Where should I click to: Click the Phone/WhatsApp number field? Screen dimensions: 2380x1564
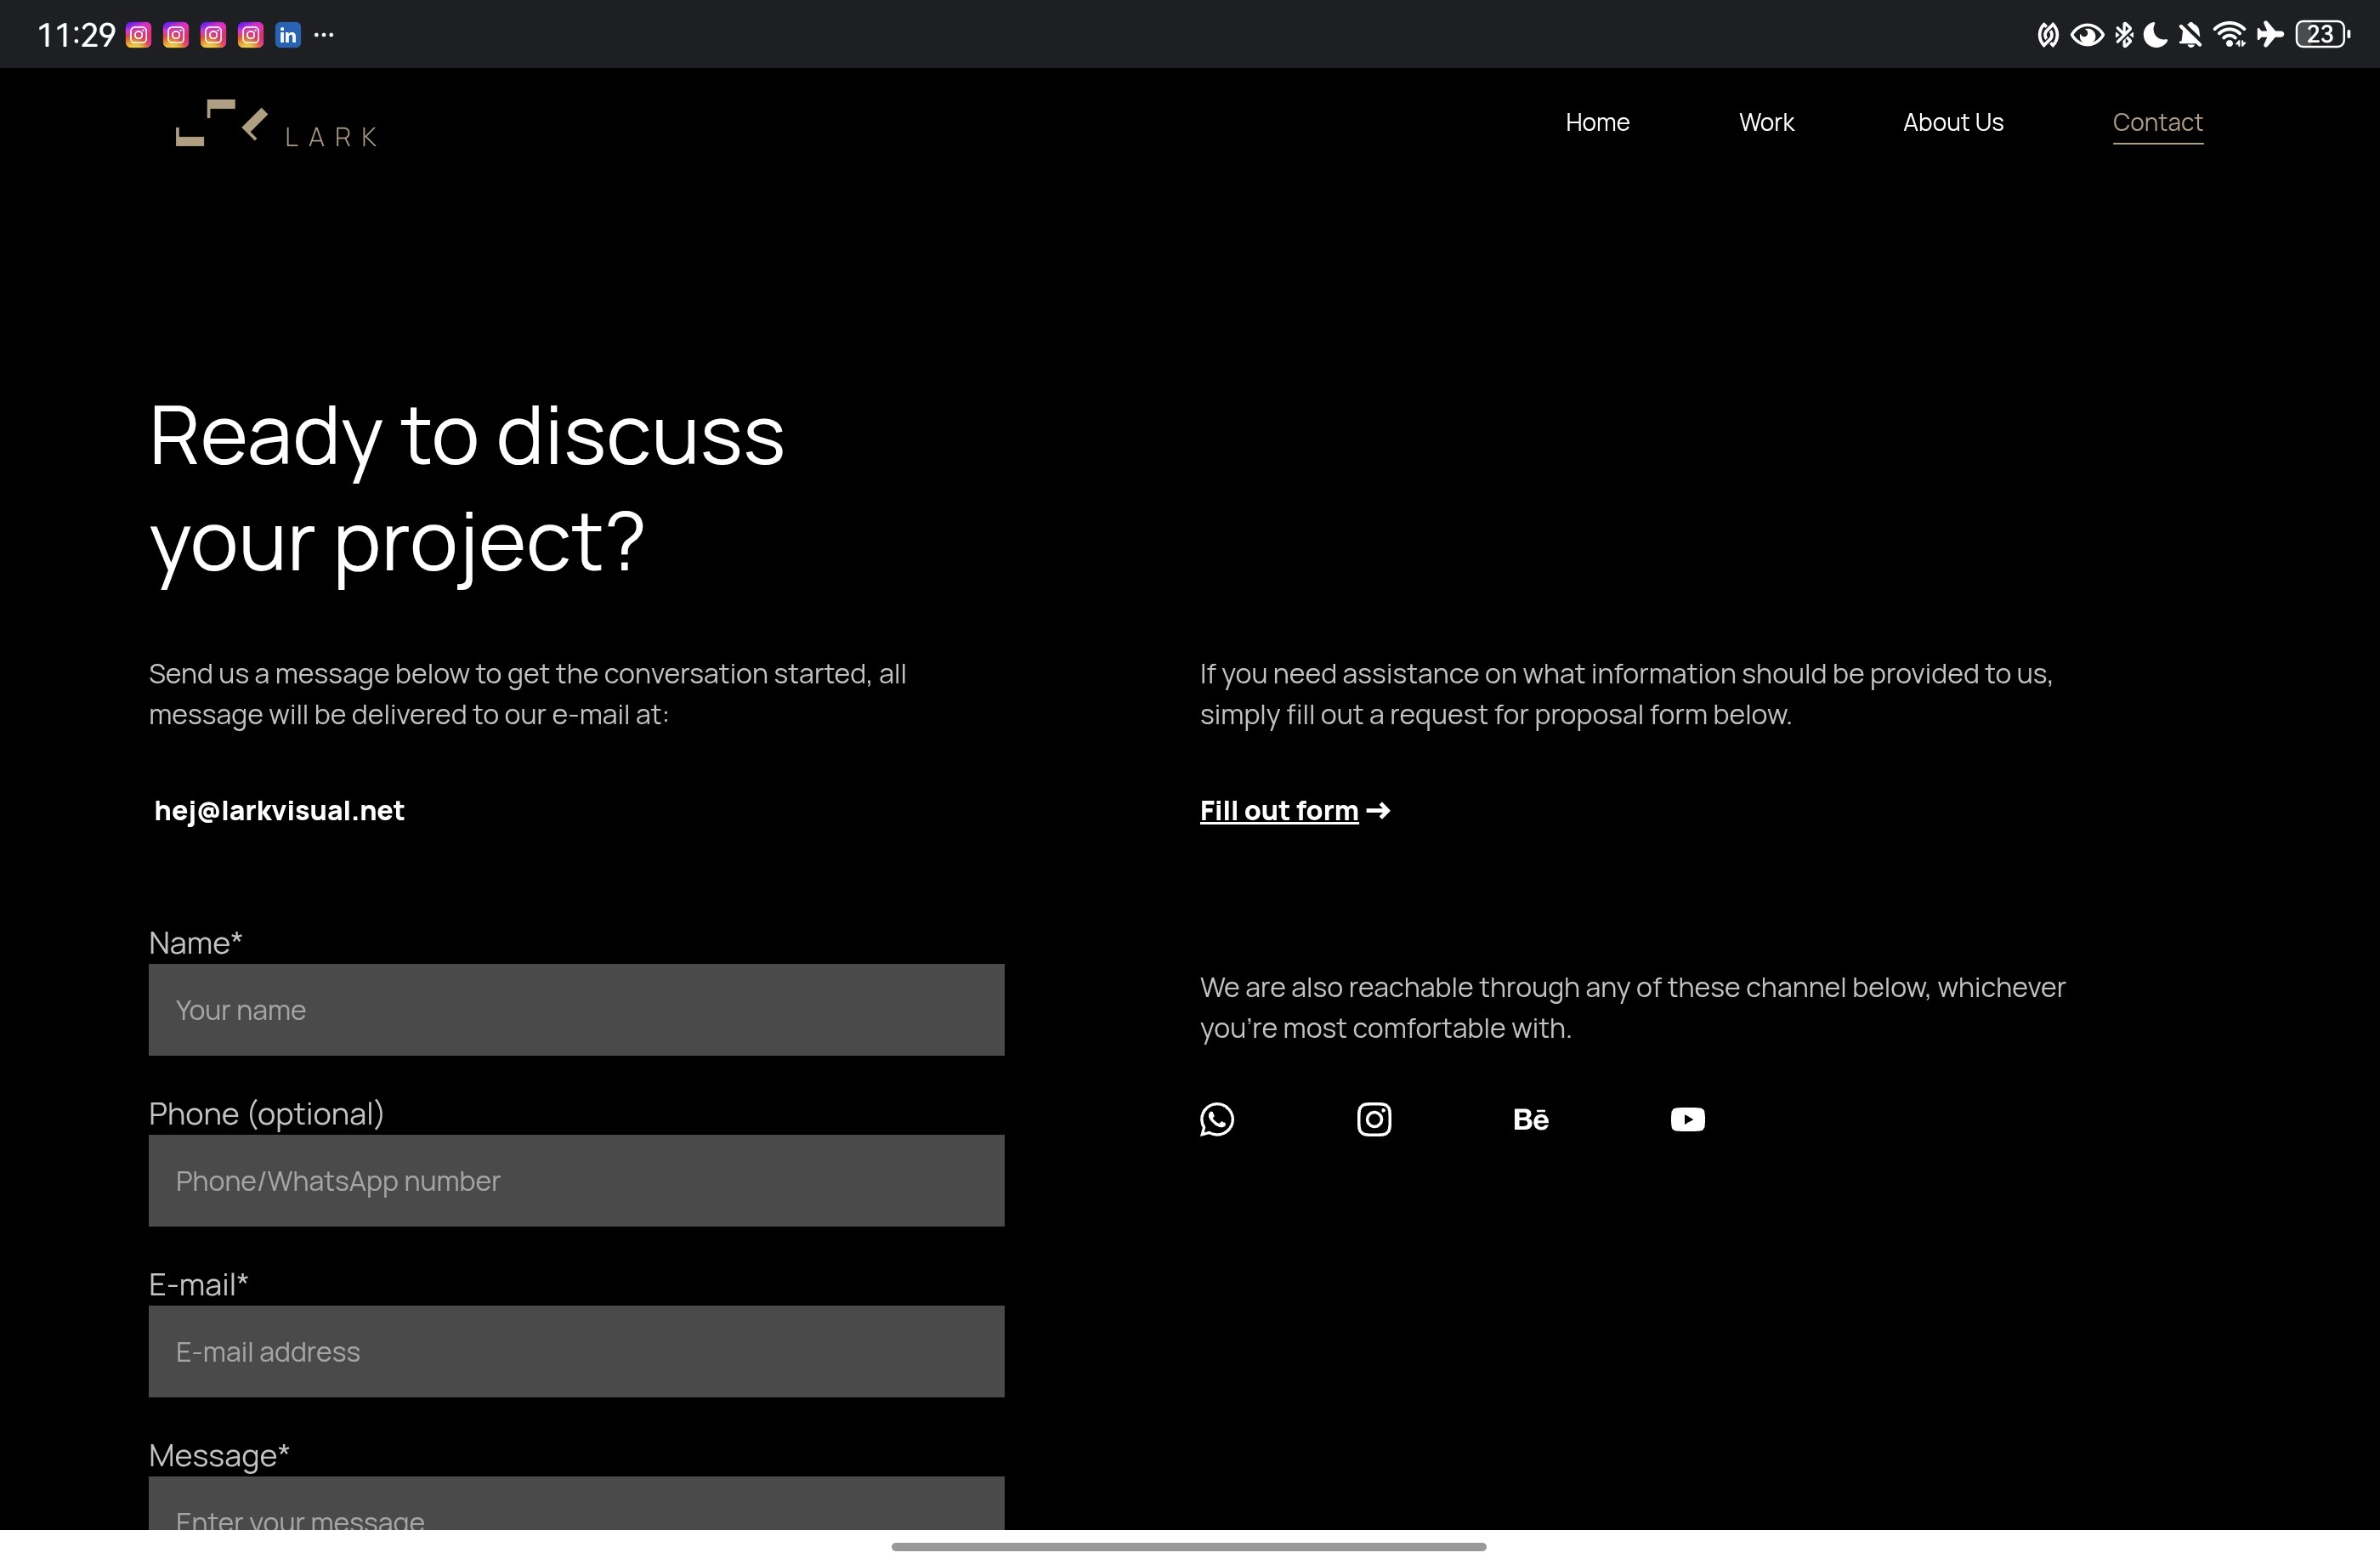pyautogui.click(x=576, y=1181)
